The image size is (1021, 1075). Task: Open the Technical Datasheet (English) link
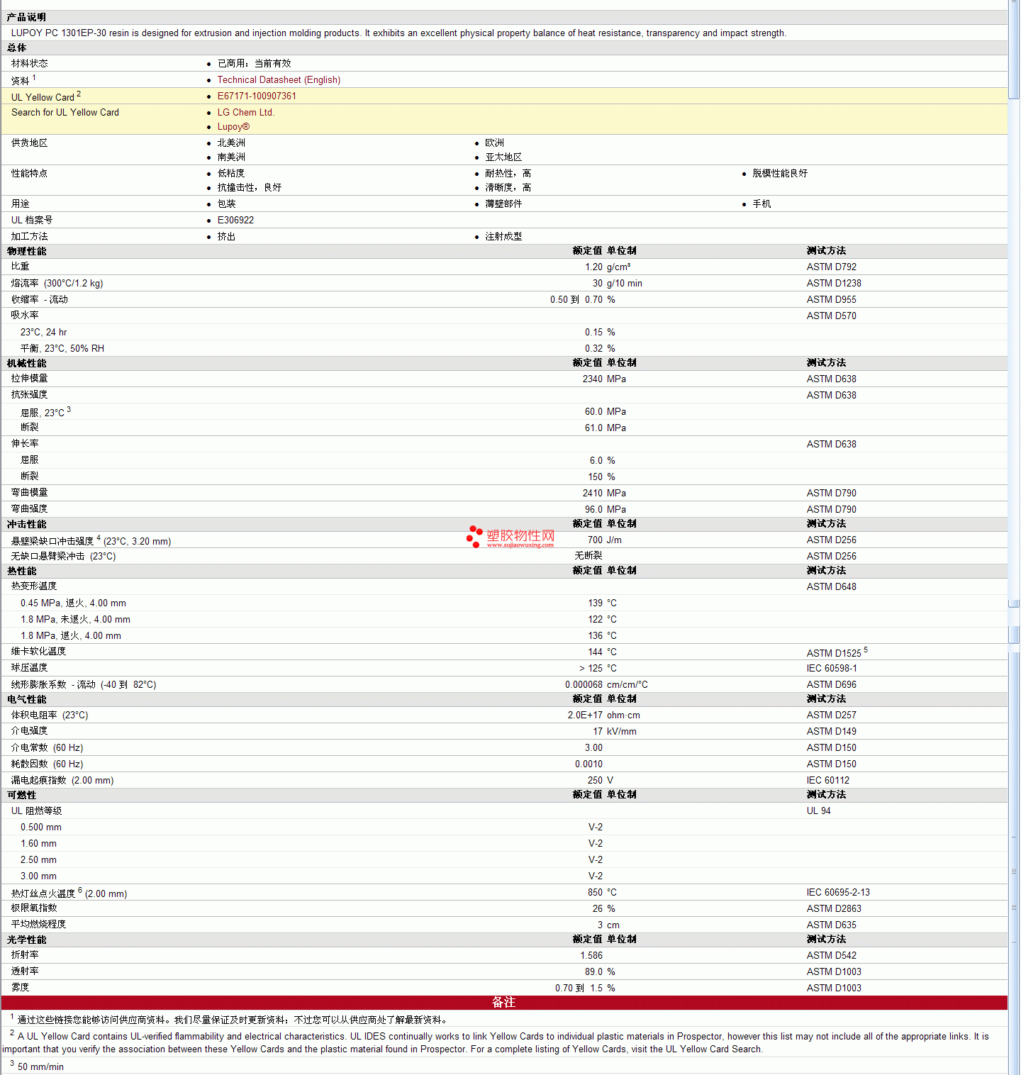279,80
